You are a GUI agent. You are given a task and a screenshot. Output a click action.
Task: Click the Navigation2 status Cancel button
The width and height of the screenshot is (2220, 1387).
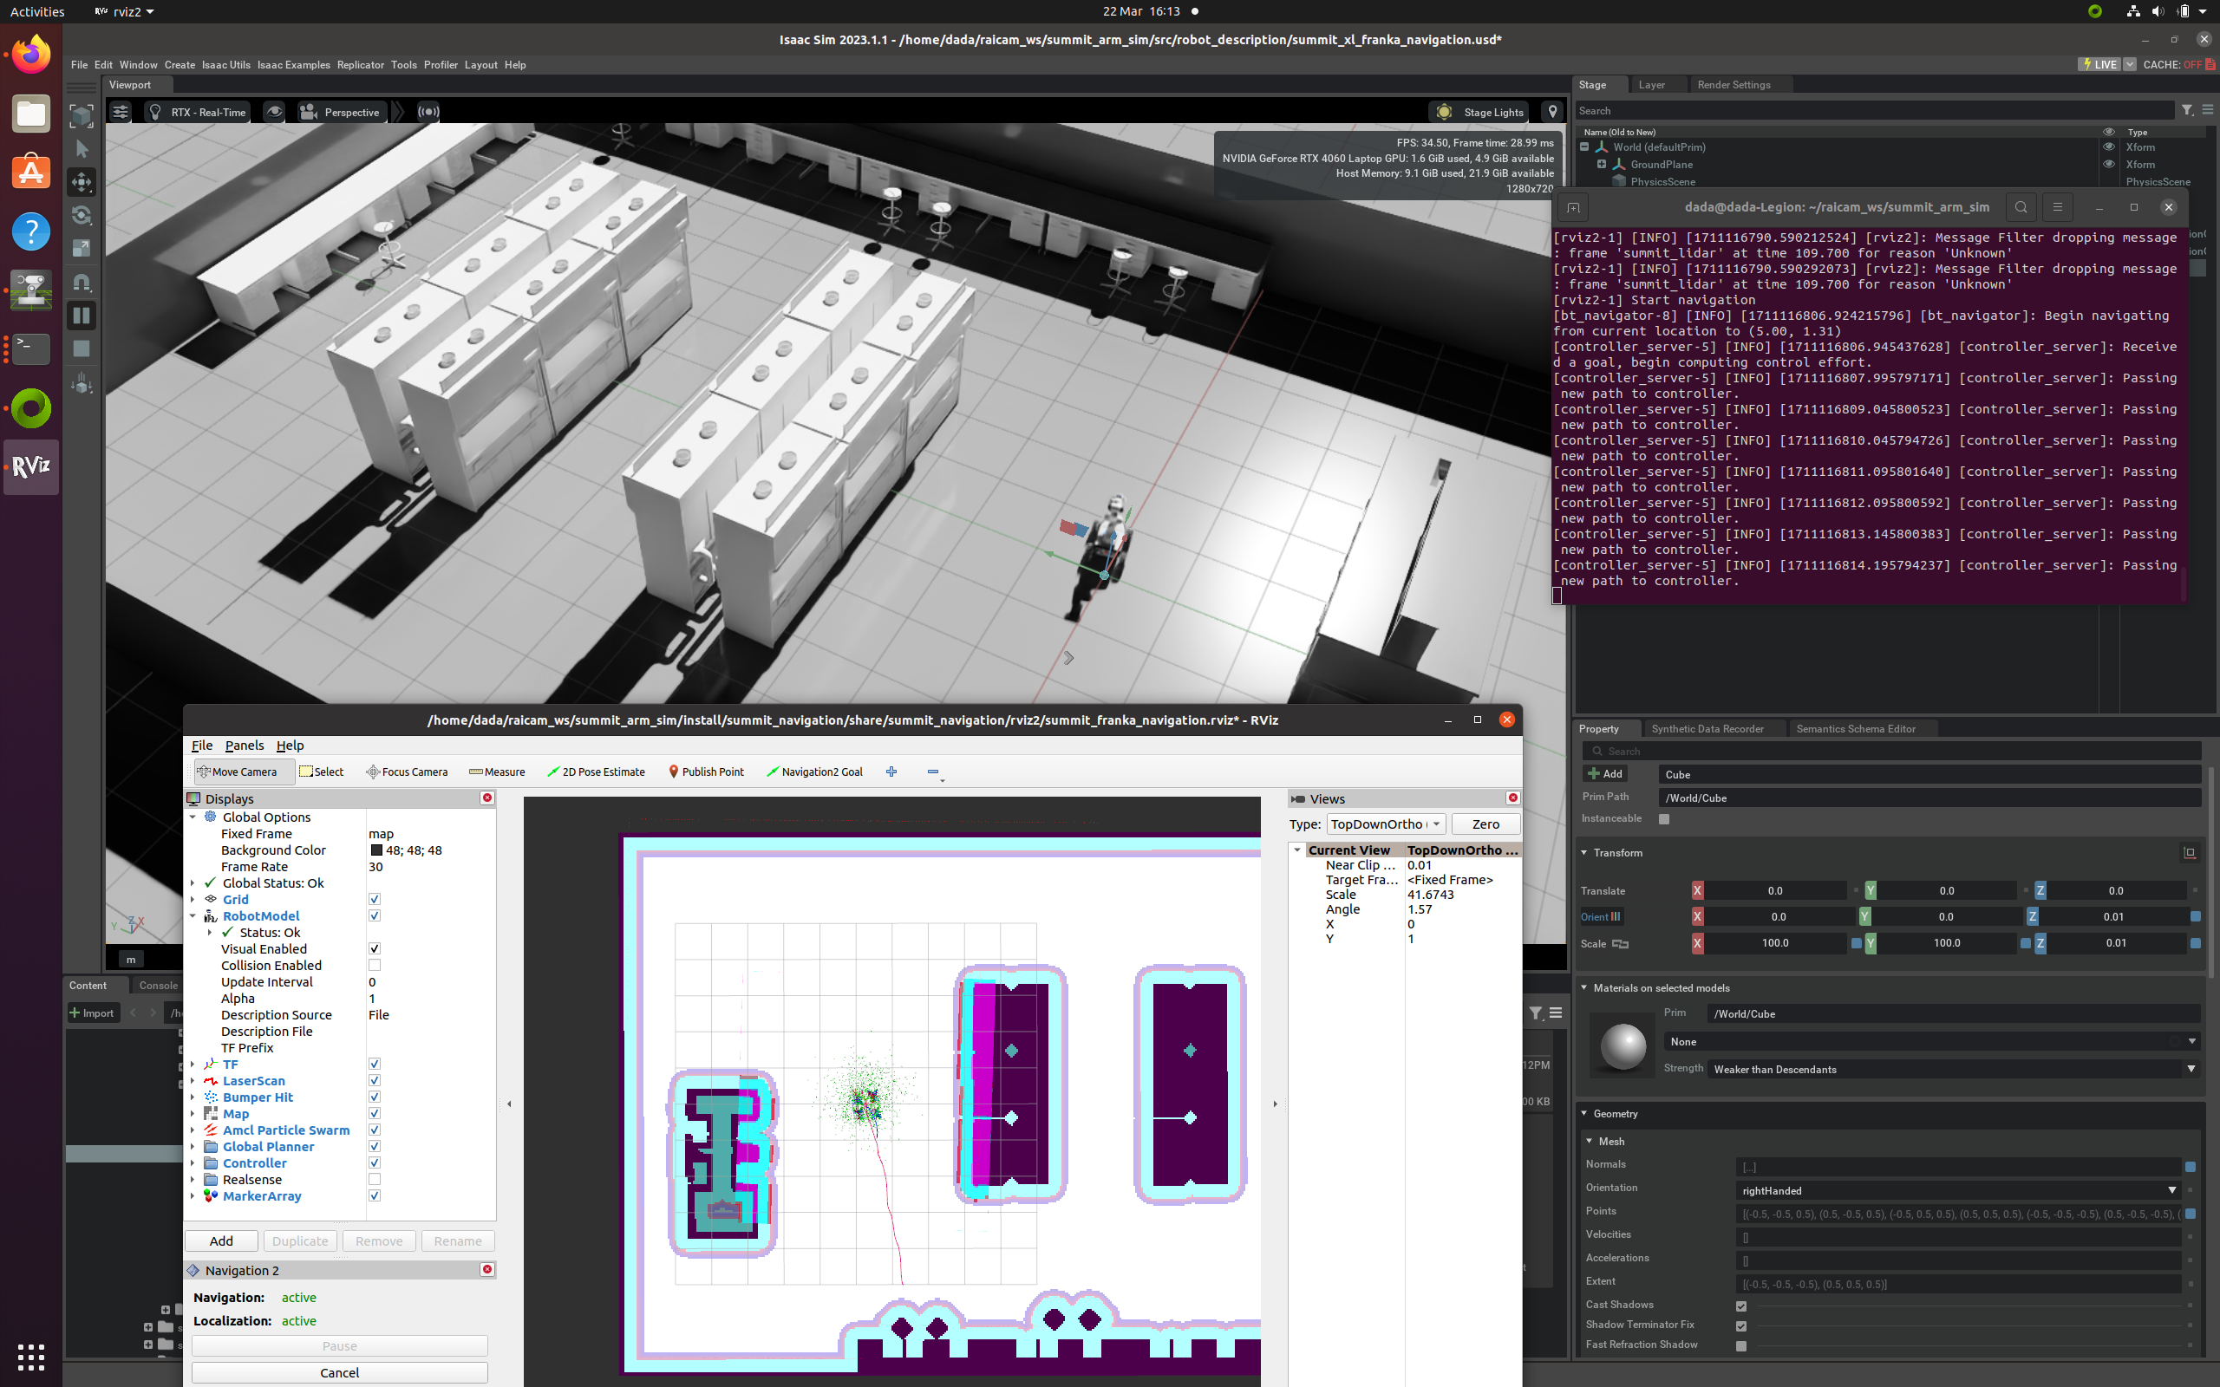pos(341,1371)
